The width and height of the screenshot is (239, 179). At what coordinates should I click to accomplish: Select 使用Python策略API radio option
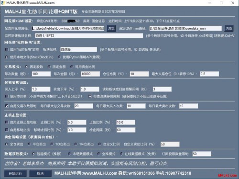pos(59,57)
